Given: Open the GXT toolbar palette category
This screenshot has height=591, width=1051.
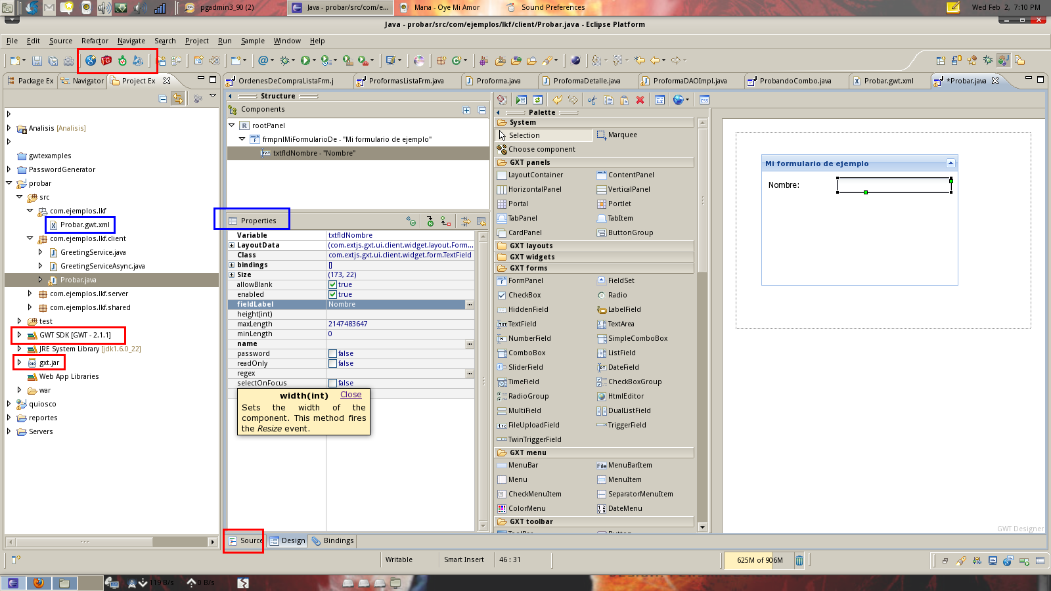Looking at the screenshot, I should tap(594, 521).
